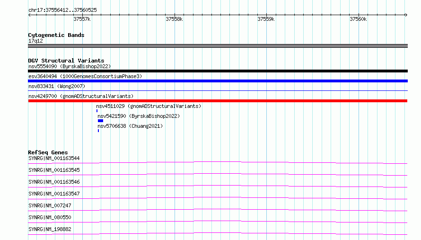Open SYNRG|NM_001163545 transcript label
The height and width of the screenshot is (240, 421).
click(x=54, y=170)
